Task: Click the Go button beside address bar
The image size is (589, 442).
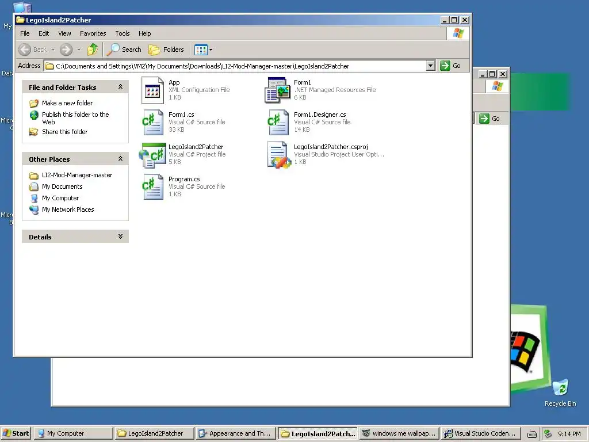Action: pos(450,66)
